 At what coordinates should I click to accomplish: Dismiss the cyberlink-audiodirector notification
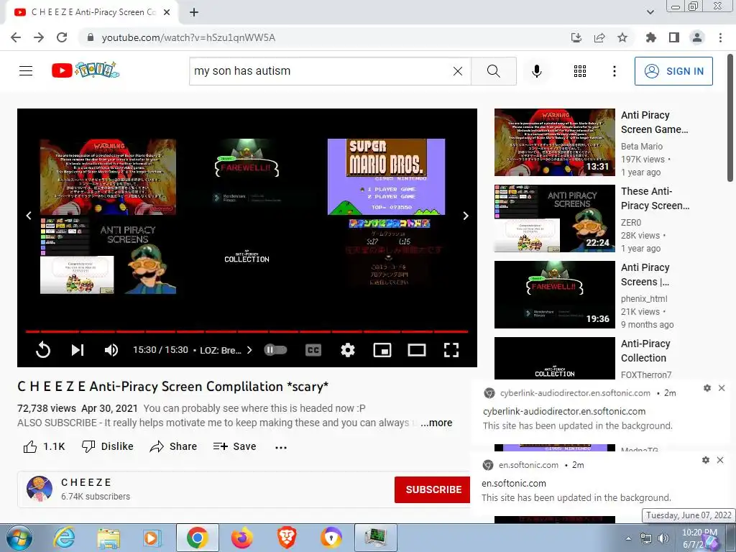click(x=722, y=387)
